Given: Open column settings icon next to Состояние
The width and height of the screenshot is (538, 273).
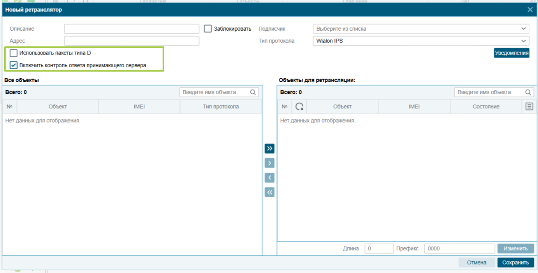Looking at the screenshot, I should pyautogui.click(x=529, y=107).
